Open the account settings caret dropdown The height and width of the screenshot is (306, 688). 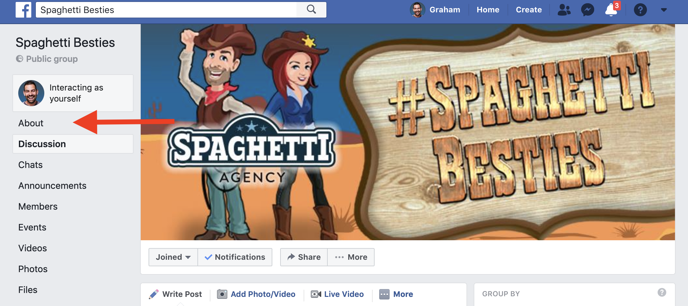click(x=664, y=10)
